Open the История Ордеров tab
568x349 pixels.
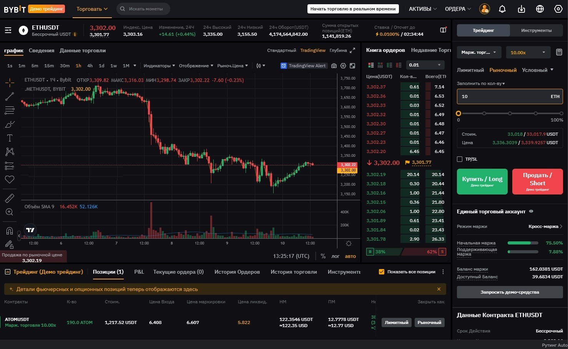pos(237,272)
